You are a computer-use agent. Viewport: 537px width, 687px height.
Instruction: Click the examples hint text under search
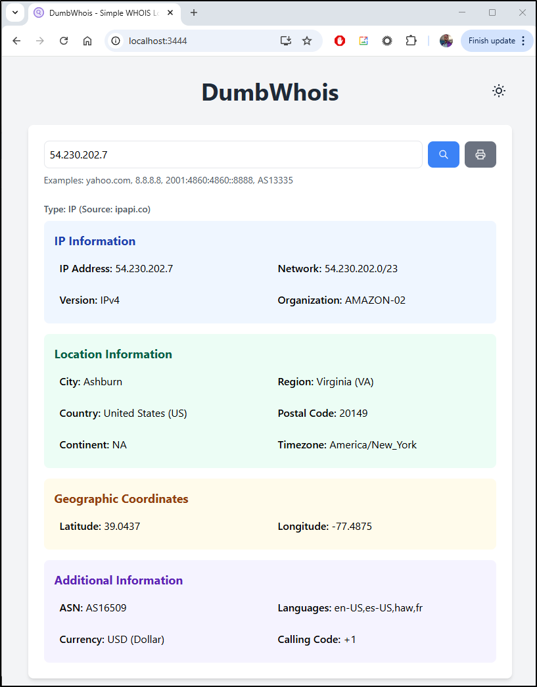tap(168, 180)
